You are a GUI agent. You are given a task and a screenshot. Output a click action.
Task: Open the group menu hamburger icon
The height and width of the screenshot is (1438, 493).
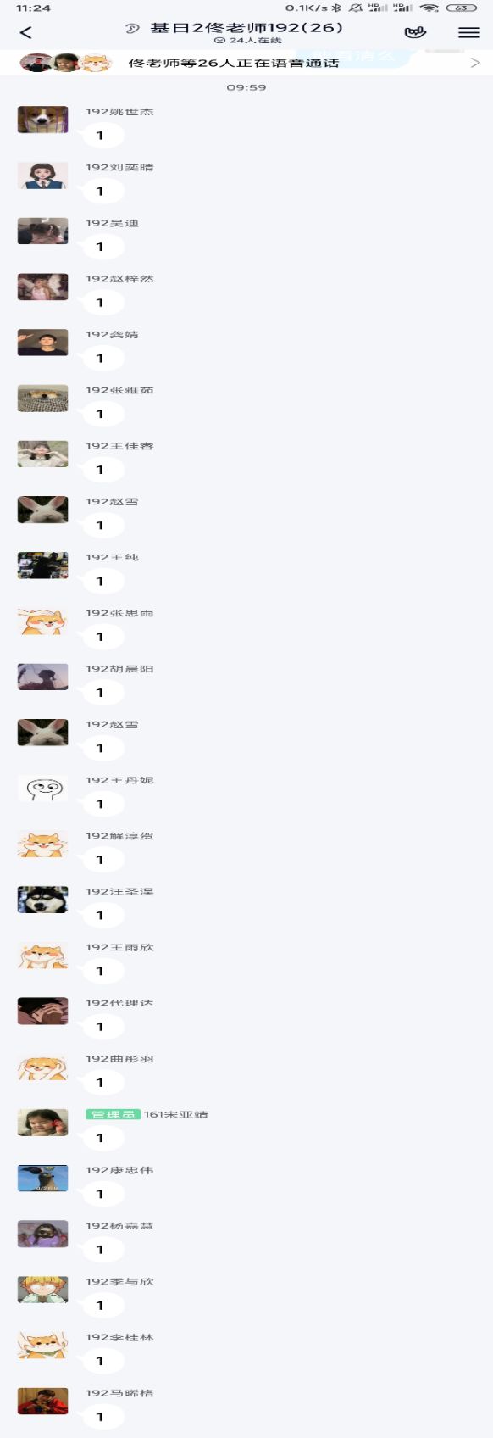pyautogui.click(x=468, y=32)
